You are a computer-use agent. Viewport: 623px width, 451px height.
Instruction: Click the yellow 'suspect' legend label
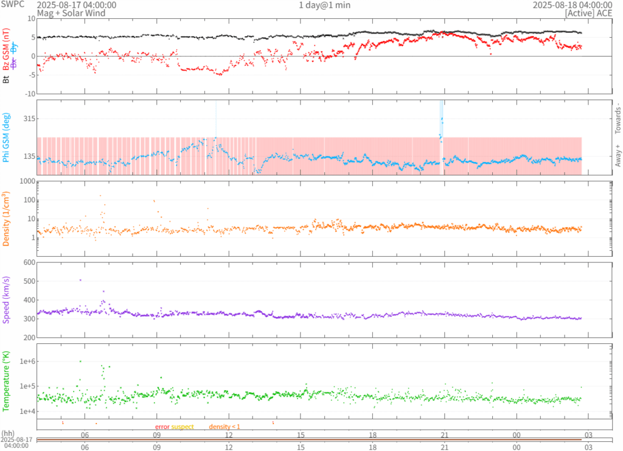click(183, 427)
